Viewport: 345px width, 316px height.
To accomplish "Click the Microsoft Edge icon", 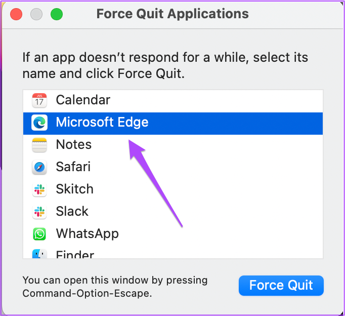I will (39, 123).
